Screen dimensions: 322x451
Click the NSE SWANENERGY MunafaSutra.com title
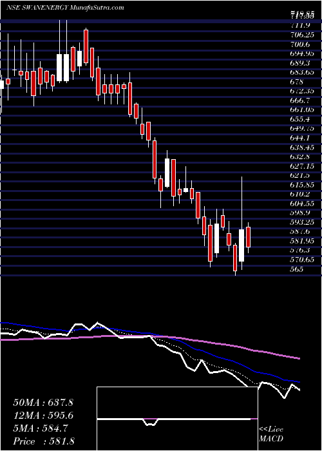tap(65, 7)
